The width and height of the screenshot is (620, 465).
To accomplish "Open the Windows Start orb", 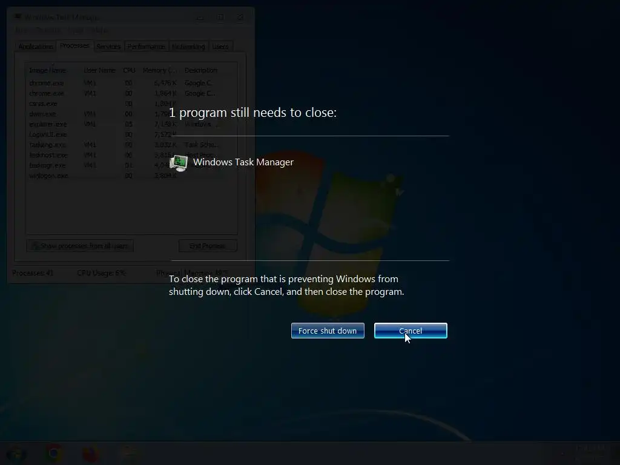I will [16, 453].
